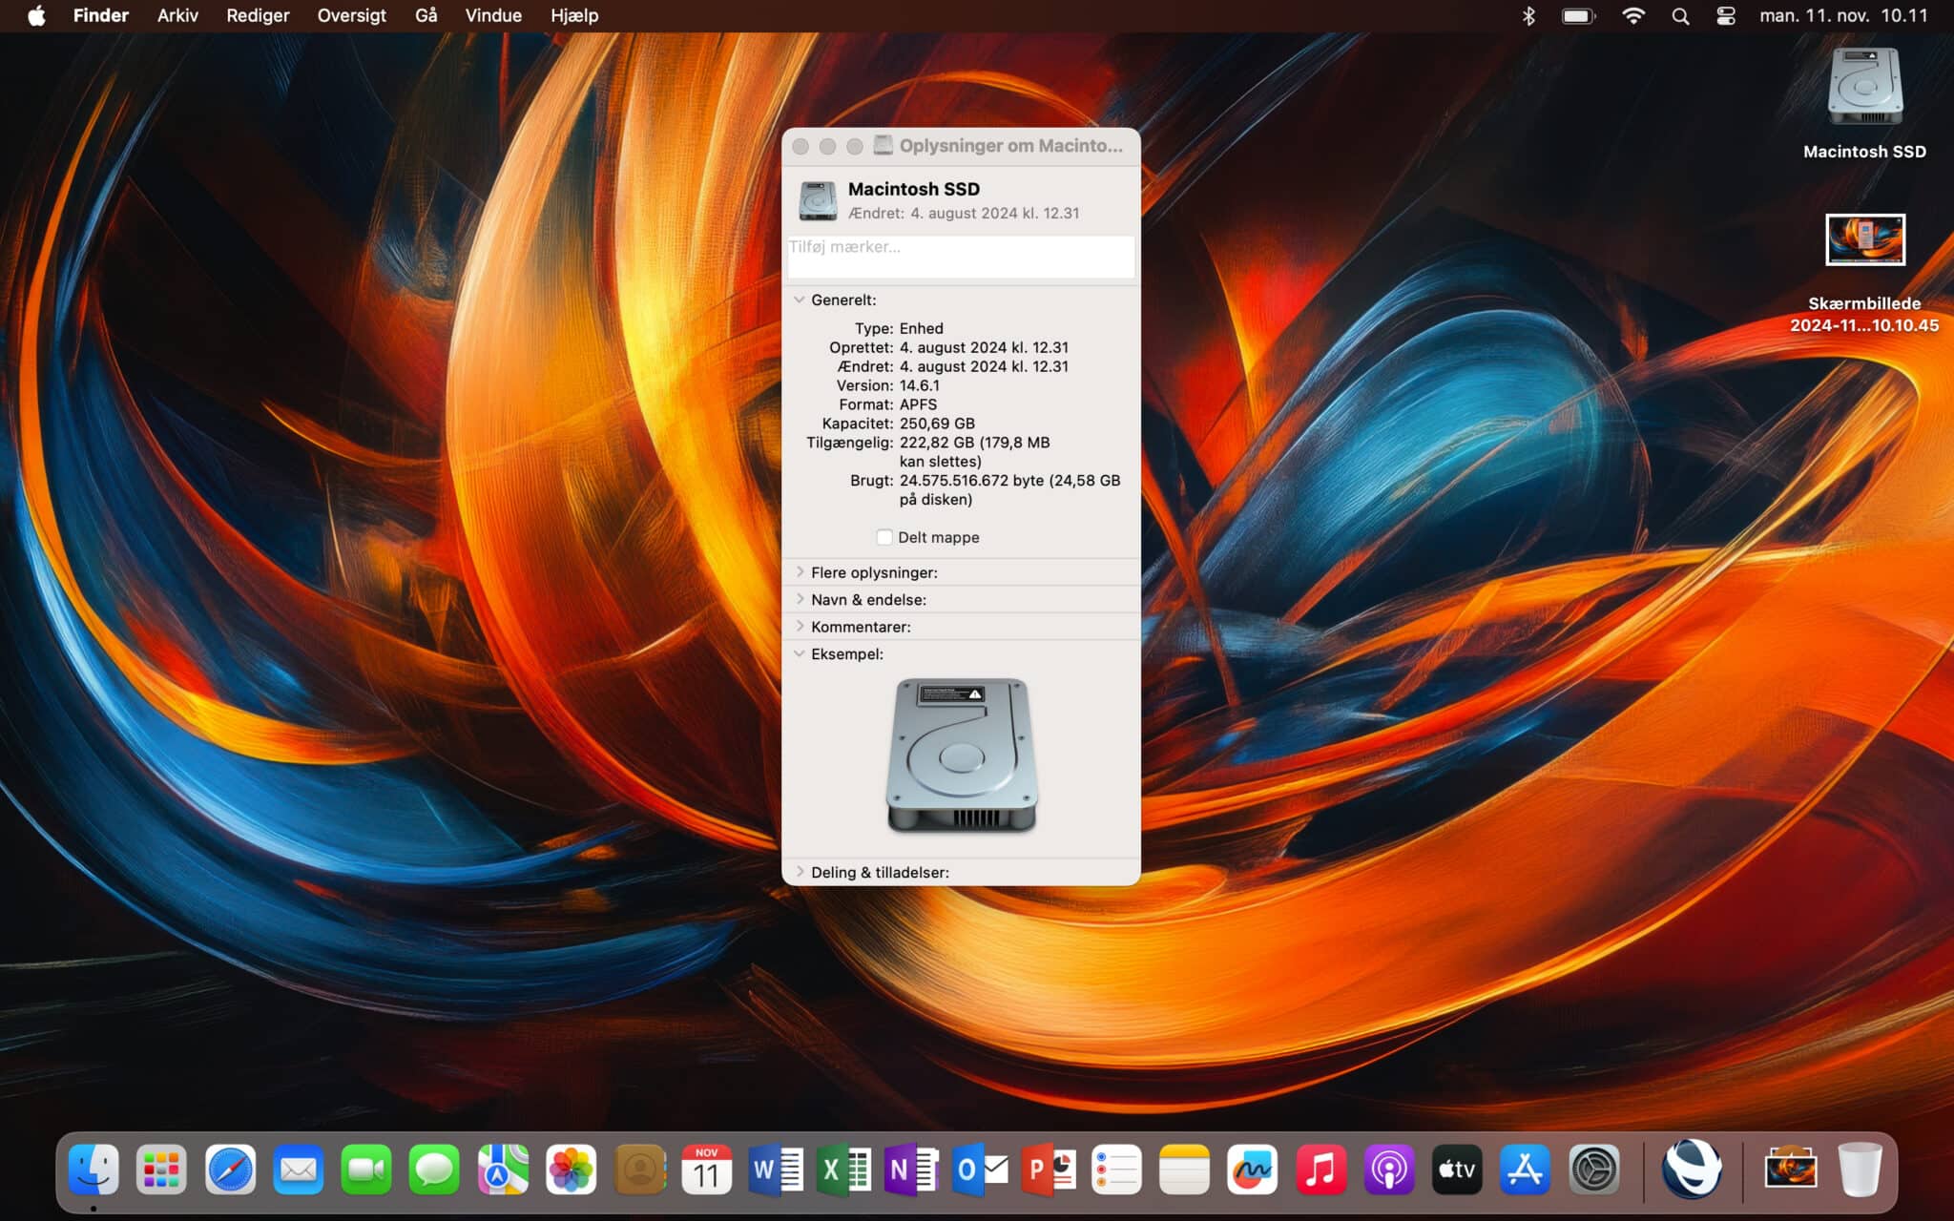
Task: Open the Oversigt menu
Action: pos(351,16)
